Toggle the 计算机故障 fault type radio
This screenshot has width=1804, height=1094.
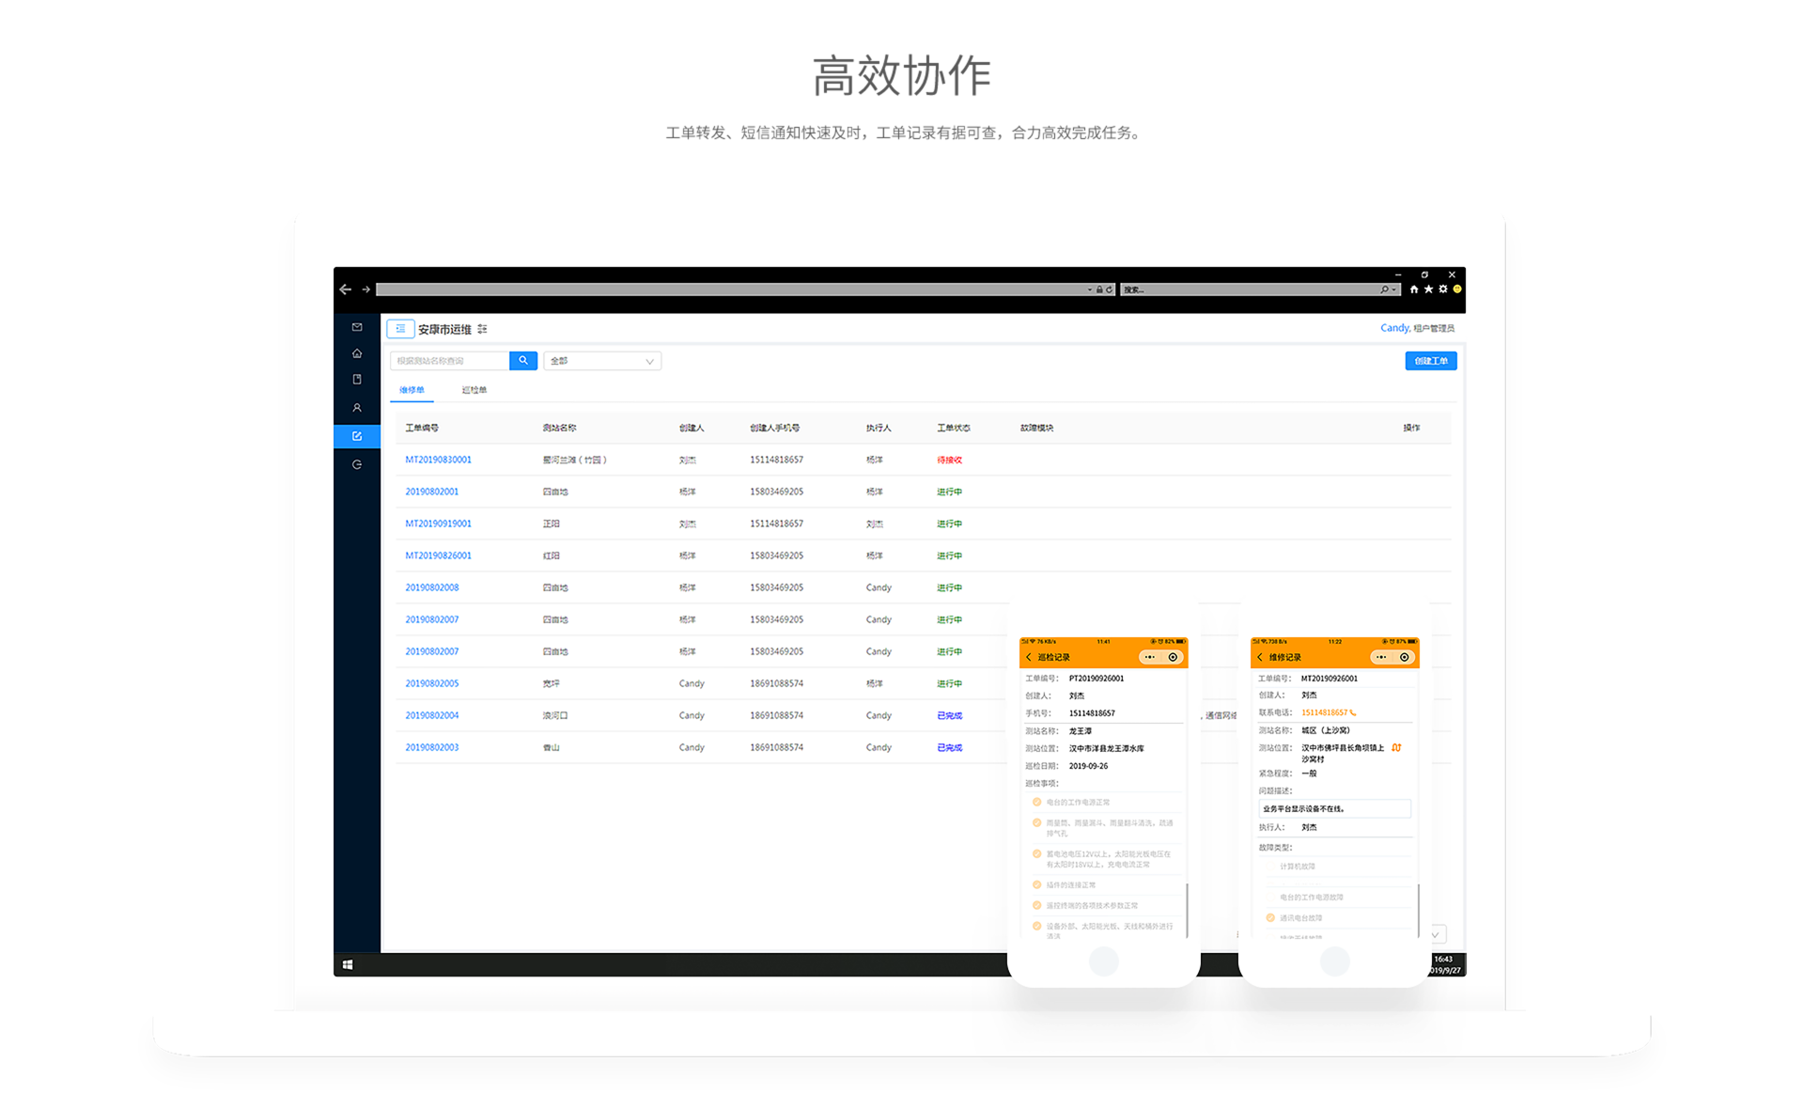(1271, 867)
